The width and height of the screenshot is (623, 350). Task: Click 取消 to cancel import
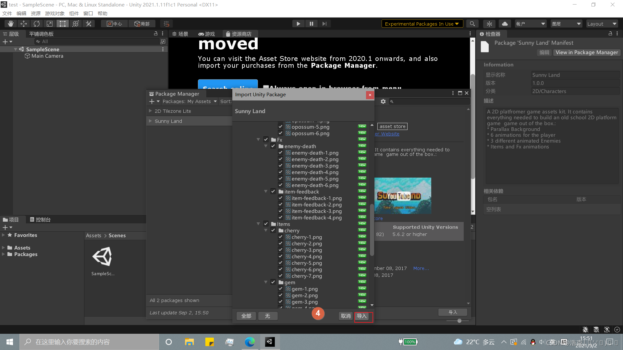pyautogui.click(x=346, y=316)
